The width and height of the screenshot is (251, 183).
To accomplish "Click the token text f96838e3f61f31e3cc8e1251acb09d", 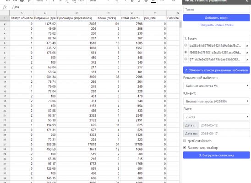I will (215, 53).
